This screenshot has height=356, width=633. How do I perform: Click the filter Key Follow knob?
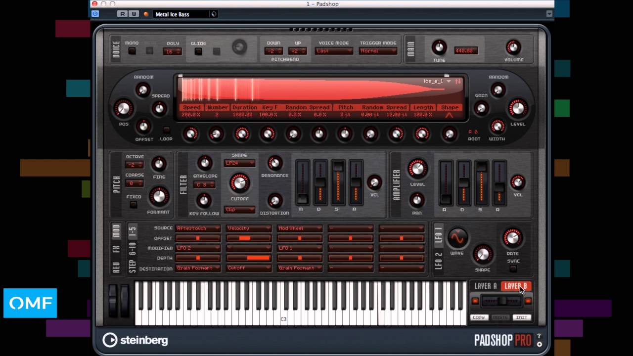204,200
